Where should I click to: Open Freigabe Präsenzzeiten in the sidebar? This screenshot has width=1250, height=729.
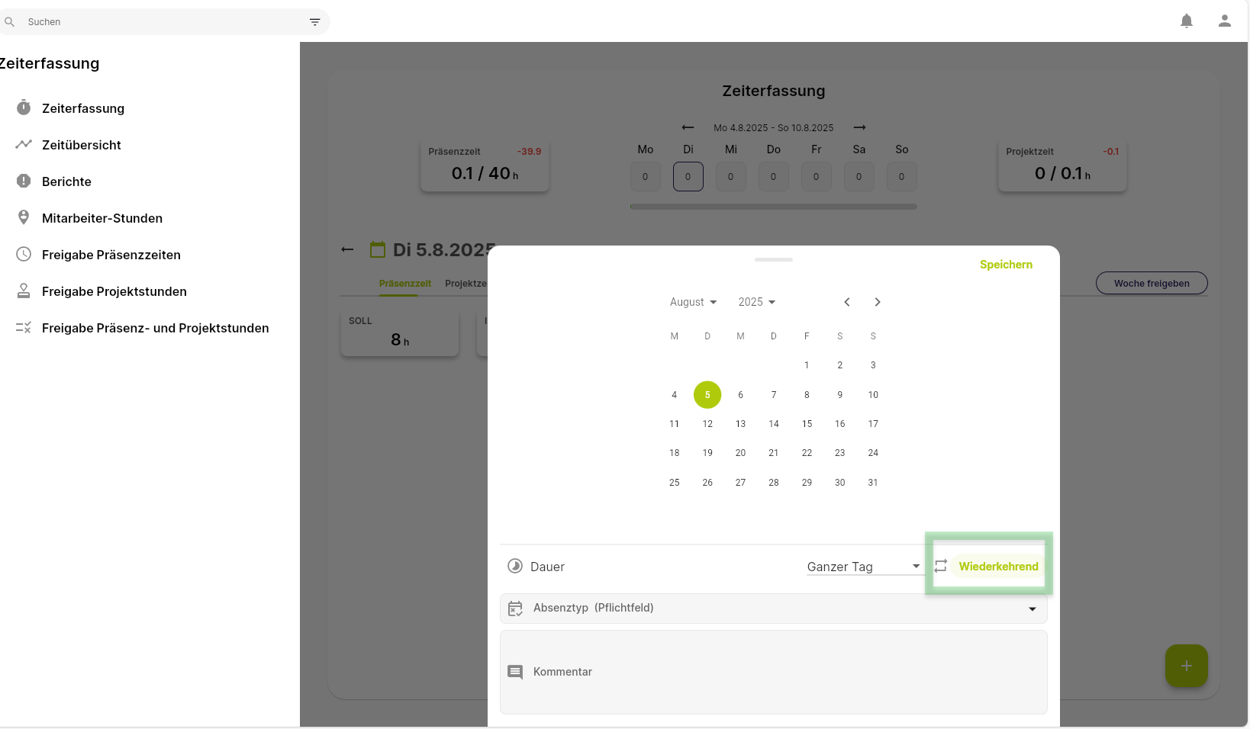111,255
